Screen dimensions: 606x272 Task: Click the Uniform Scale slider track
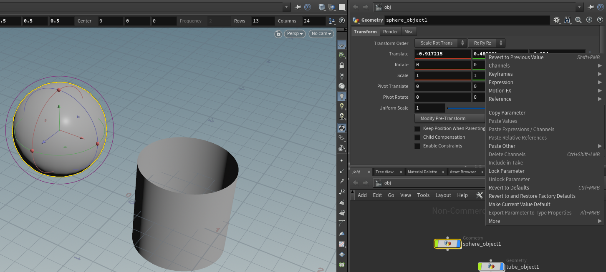point(465,108)
